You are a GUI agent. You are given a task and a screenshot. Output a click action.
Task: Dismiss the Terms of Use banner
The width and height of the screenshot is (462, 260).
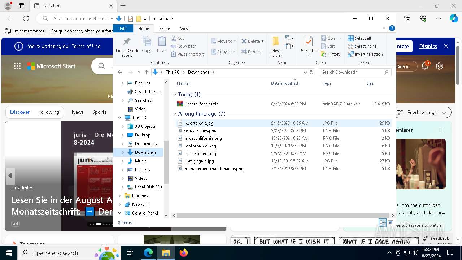428,46
